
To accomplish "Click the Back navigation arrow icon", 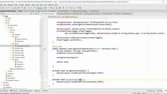I will pyautogui.click(x=28, y=8).
